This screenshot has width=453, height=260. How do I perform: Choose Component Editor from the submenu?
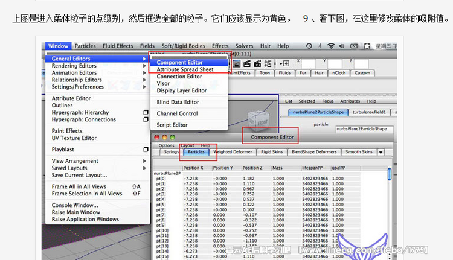(x=189, y=62)
